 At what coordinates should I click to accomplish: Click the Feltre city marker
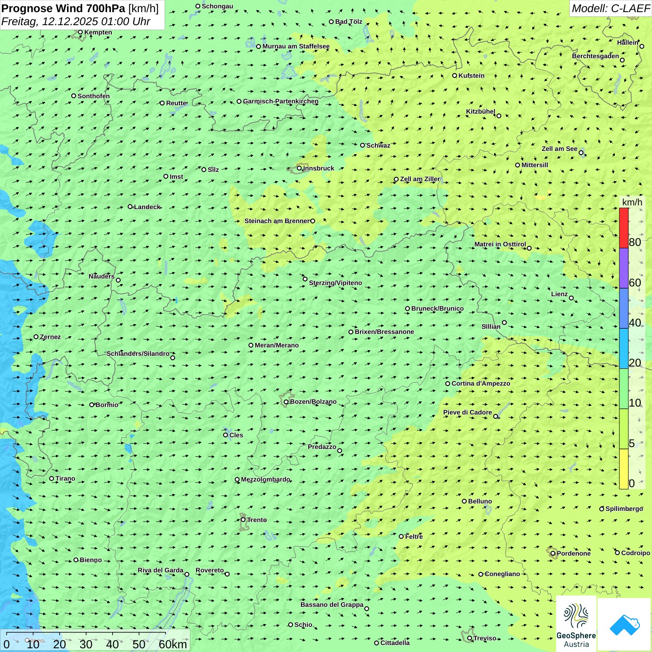(401, 537)
